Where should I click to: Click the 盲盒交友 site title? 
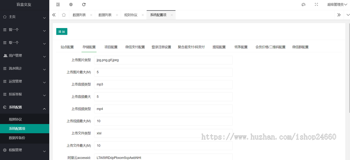(24, 4)
